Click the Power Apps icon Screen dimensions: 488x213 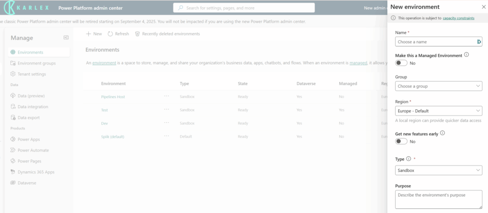pos(13,139)
